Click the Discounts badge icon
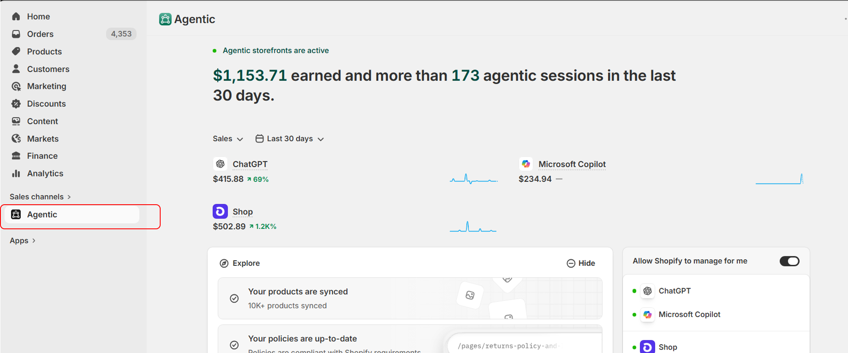This screenshot has width=848, height=353. click(16, 104)
